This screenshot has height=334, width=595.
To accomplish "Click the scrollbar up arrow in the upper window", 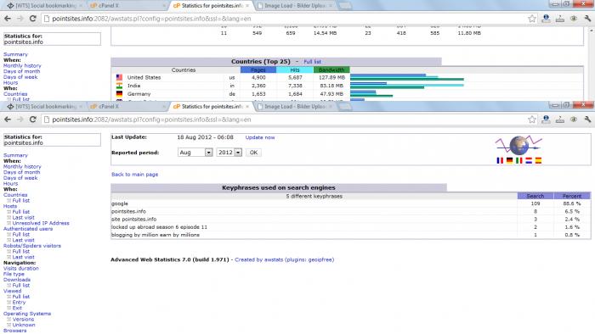I will coord(592,31).
